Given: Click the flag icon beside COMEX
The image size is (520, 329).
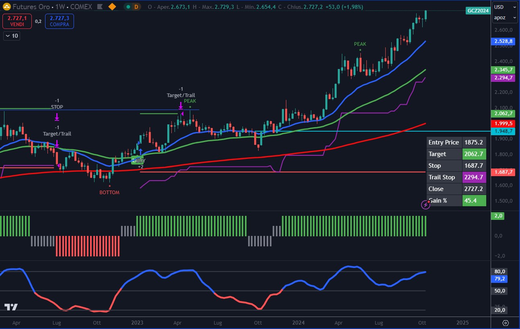Looking at the screenshot, I should [x=99, y=7].
